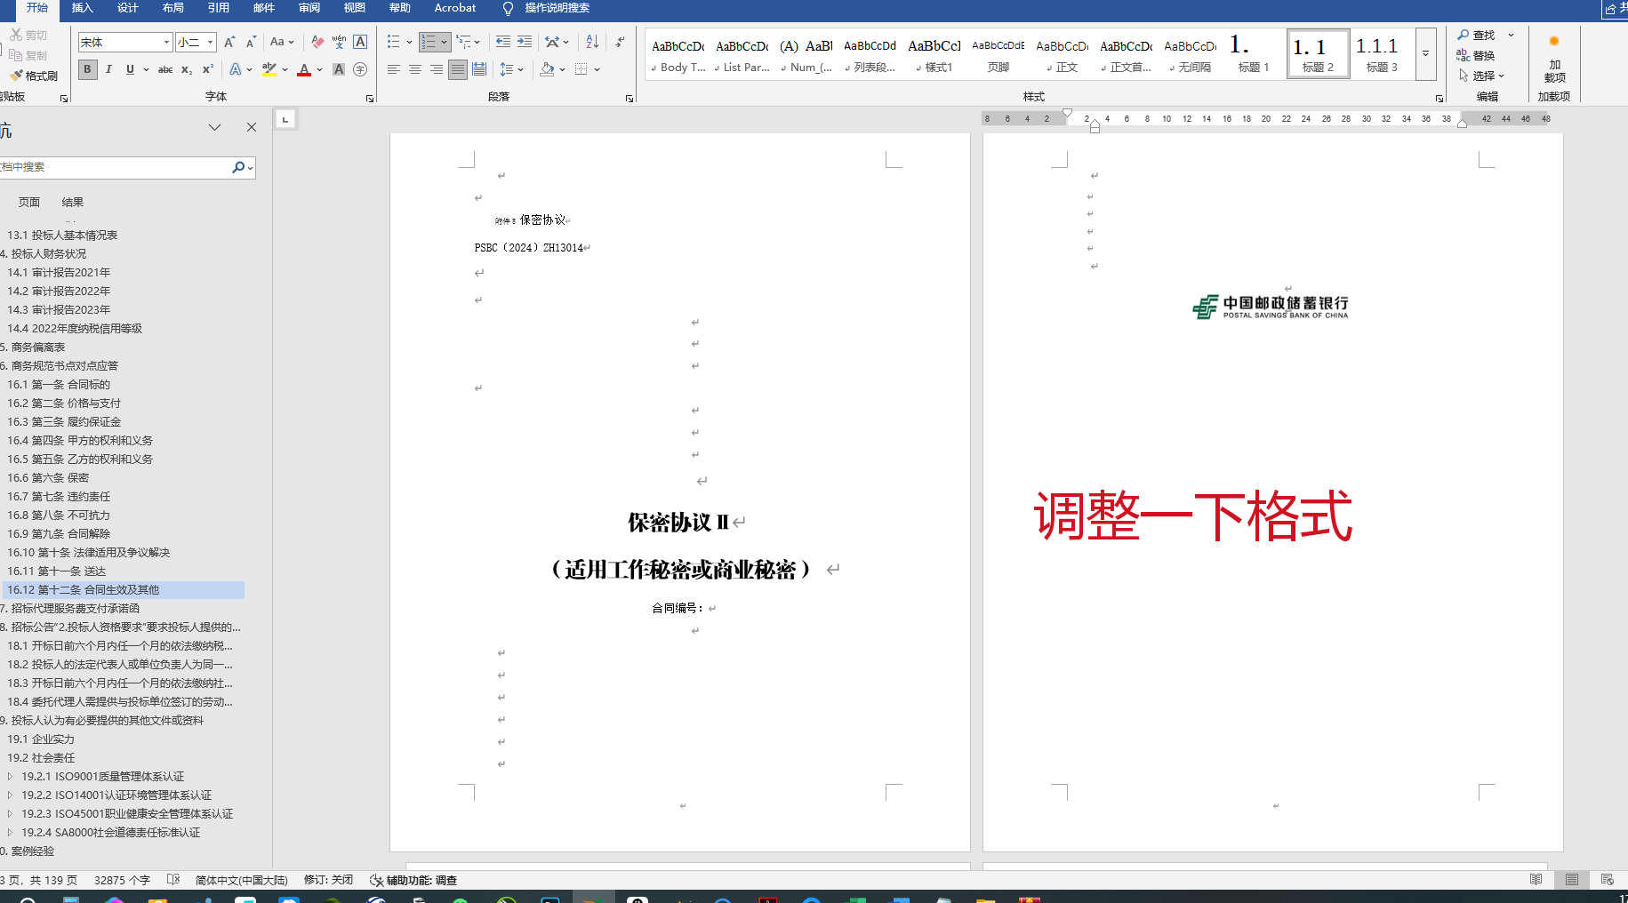Click the Find (查找) button
Viewport: 1628px width, 903px height.
click(x=1476, y=35)
